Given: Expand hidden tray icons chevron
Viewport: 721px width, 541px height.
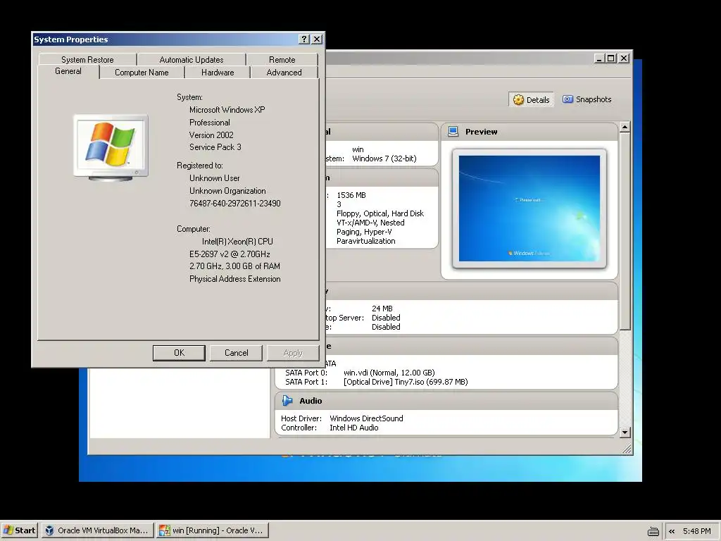Looking at the screenshot, I should (672, 531).
